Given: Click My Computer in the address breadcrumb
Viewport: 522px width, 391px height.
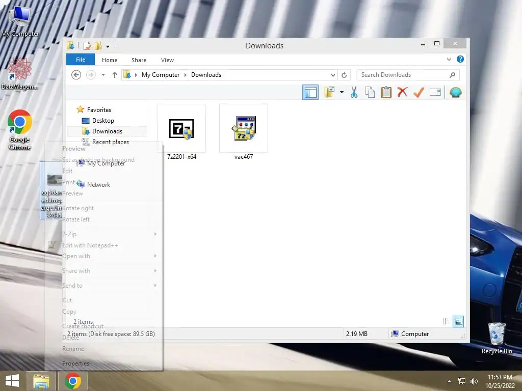Looking at the screenshot, I should (161, 75).
